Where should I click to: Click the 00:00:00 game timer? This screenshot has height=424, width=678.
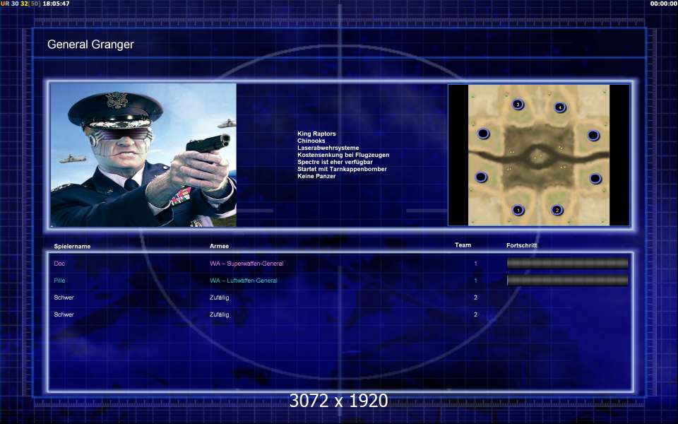(x=664, y=4)
